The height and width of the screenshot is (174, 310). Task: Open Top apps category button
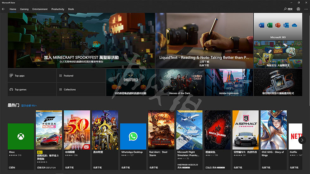tap(32, 76)
